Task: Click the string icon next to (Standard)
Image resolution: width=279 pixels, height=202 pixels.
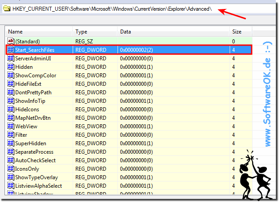Action: pyautogui.click(x=11, y=41)
